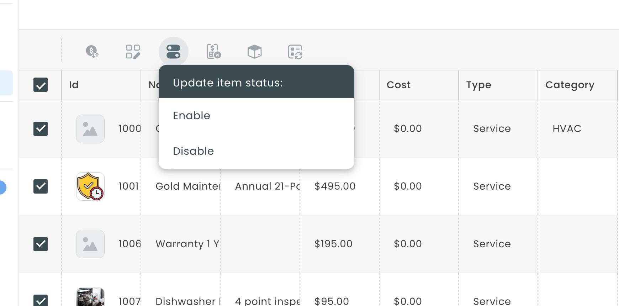Click the bulk price update dollar icon

pyautogui.click(x=92, y=52)
